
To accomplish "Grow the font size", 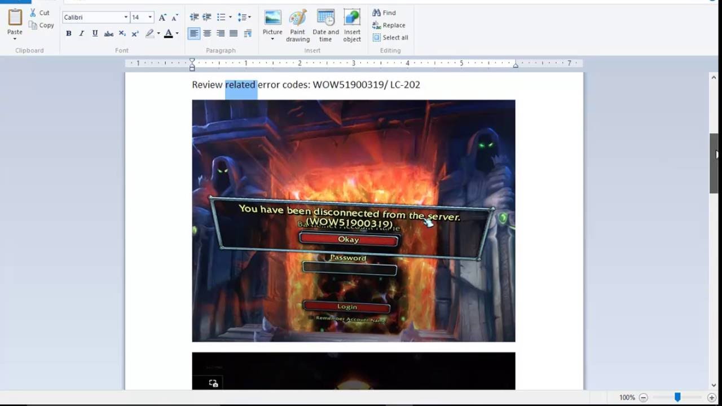I will pyautogui.click(x=162, y=17).
